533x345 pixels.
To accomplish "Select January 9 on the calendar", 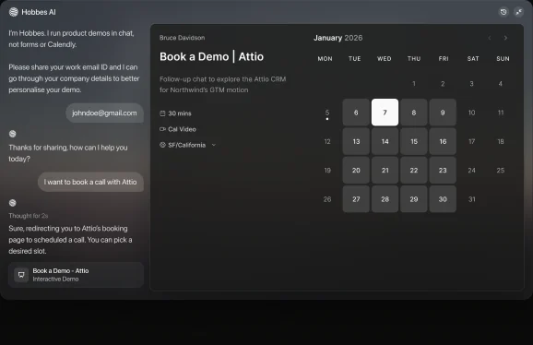I will [x=443, y=113].
